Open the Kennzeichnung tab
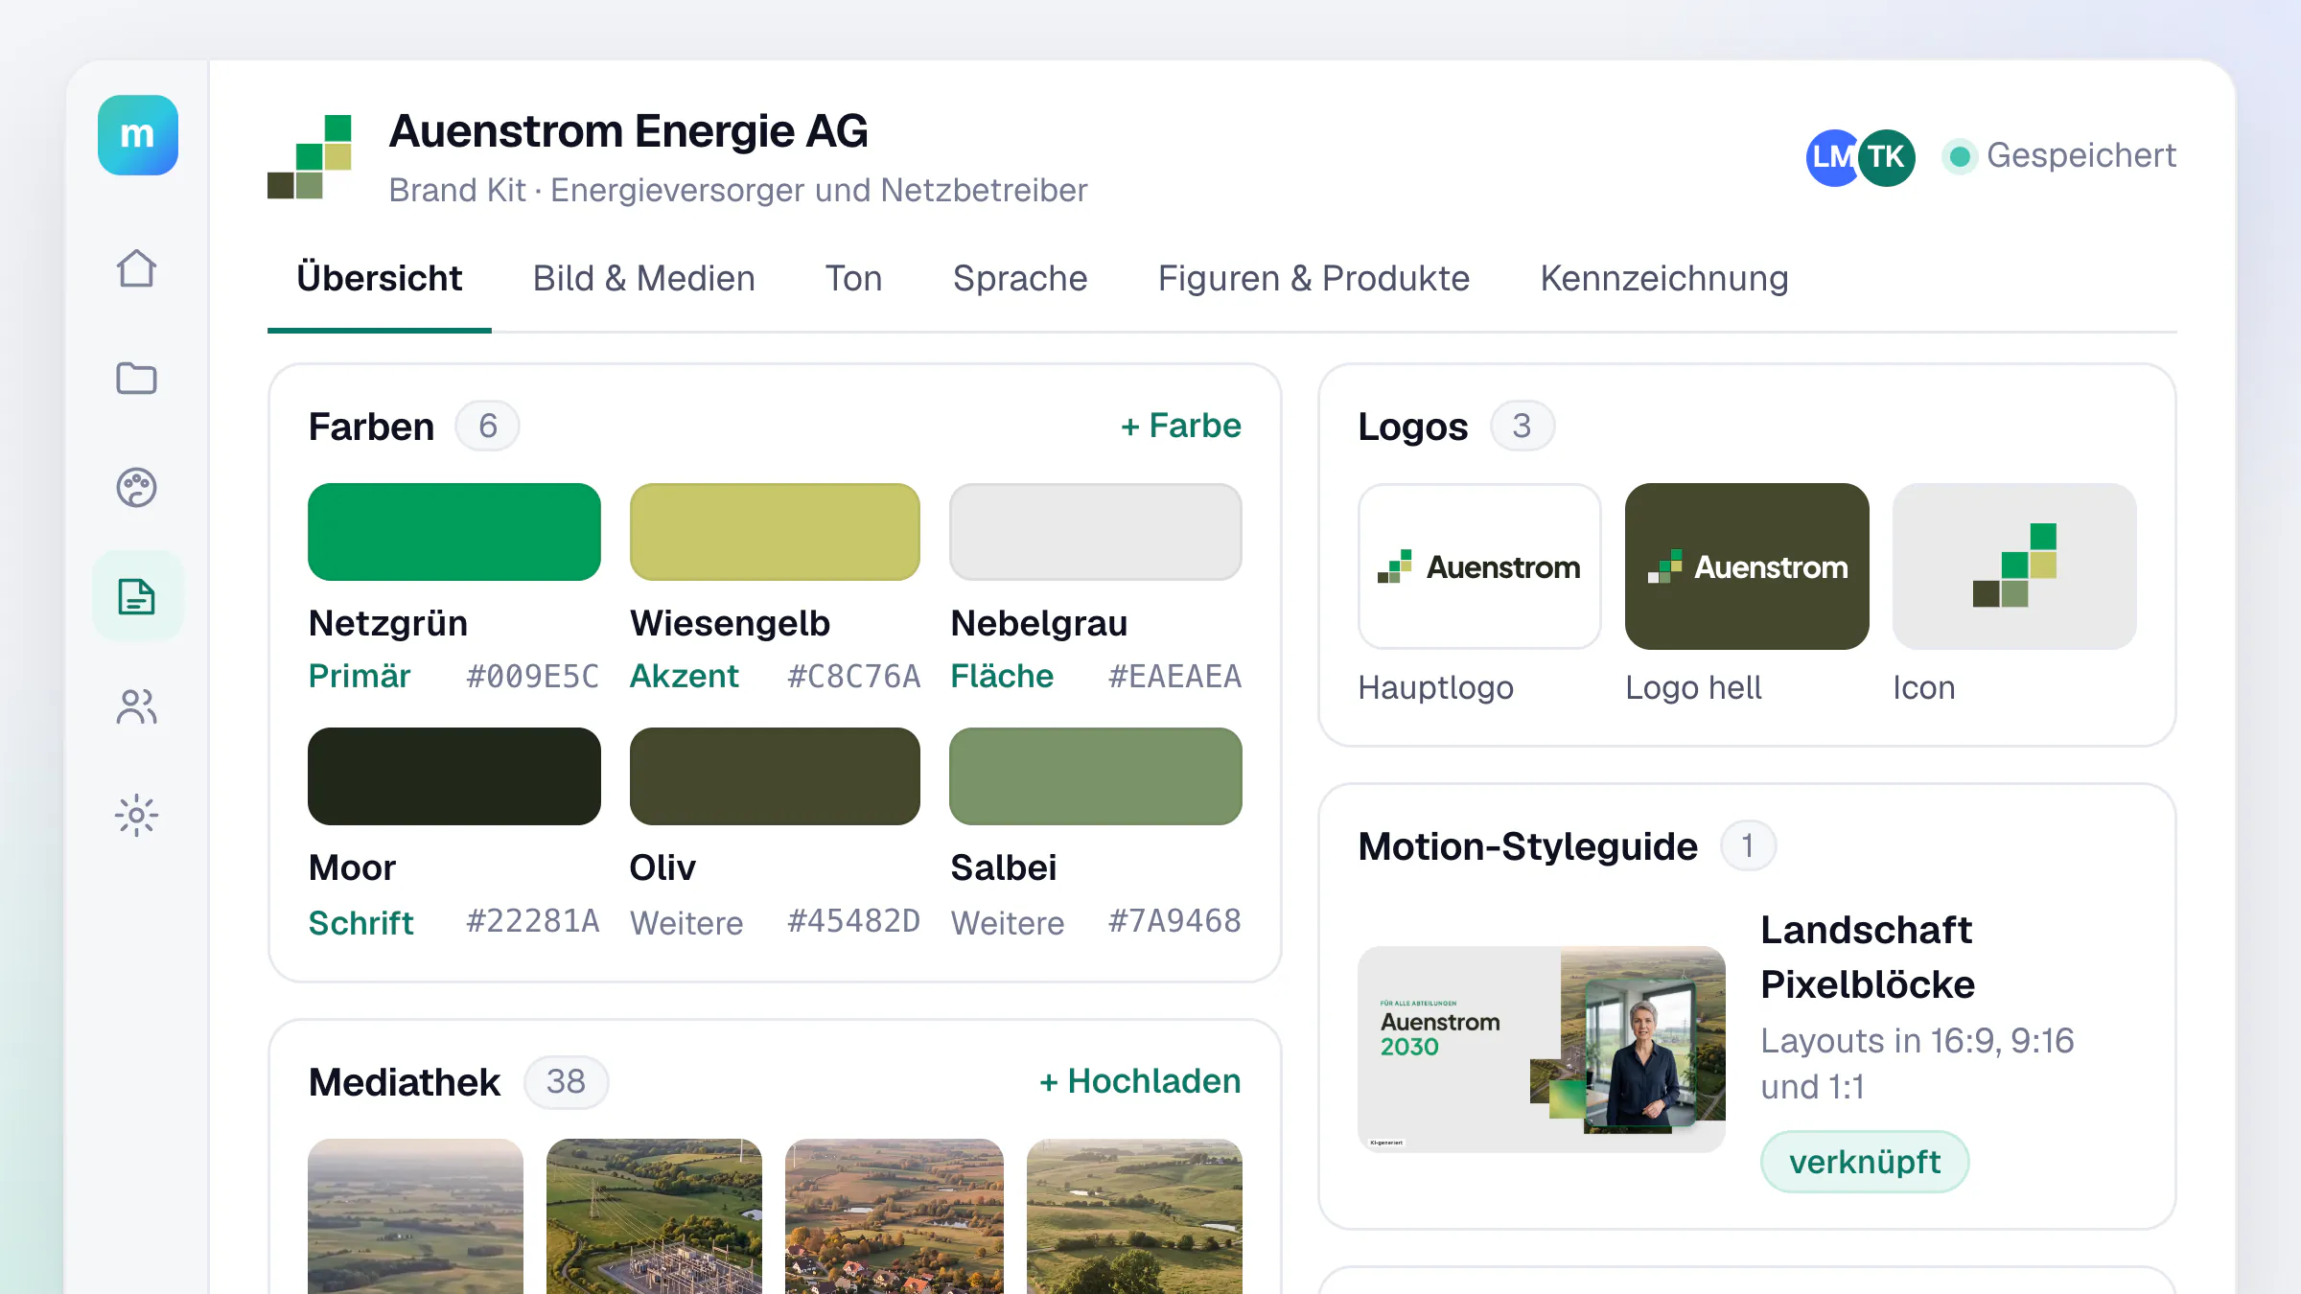The width and height of the screenshot is (2301, 1294). click(x=1664, y=279)
